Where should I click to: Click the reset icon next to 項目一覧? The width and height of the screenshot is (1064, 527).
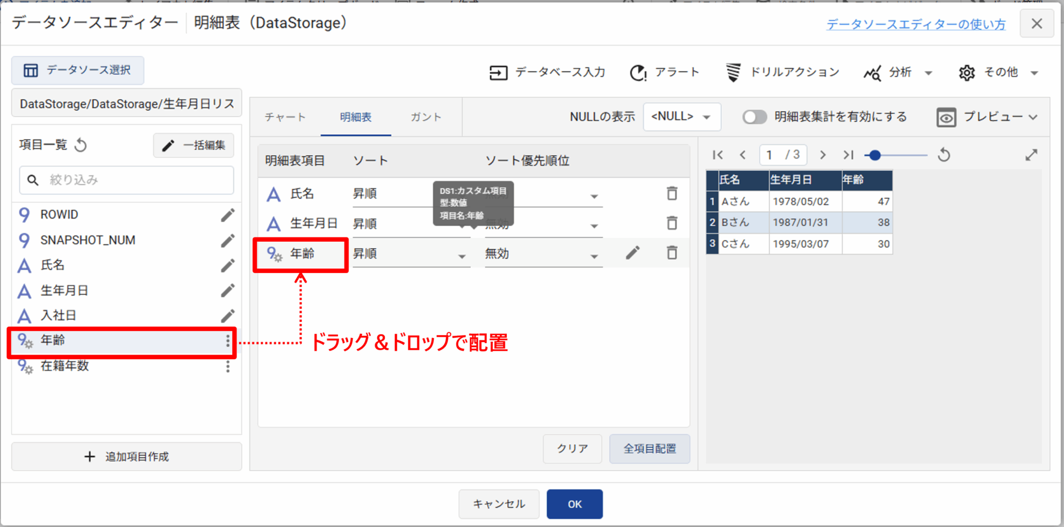click(x=81, y=145)
